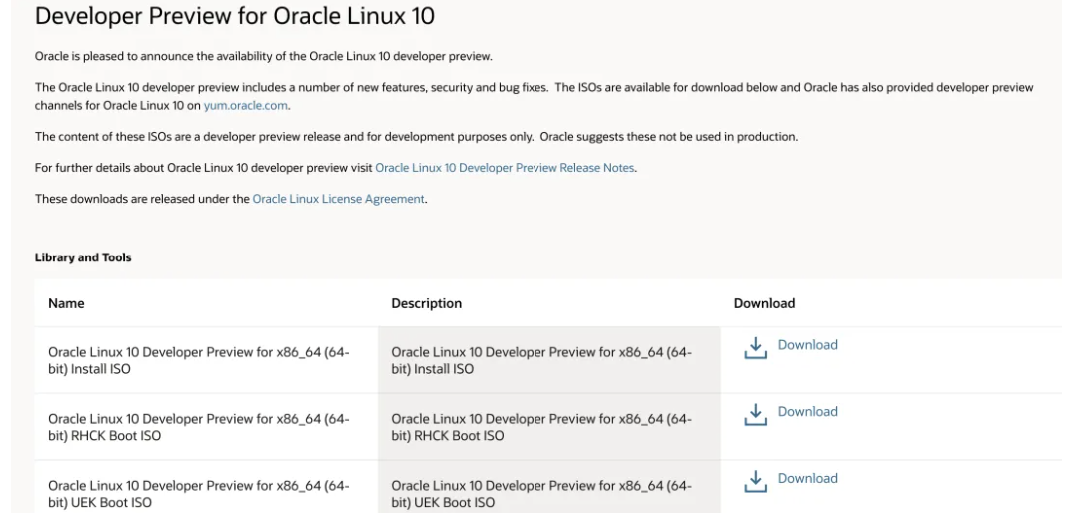
Task: Click the download icon for RHCK Boot ISO
Action: click(x=756, y=414)
